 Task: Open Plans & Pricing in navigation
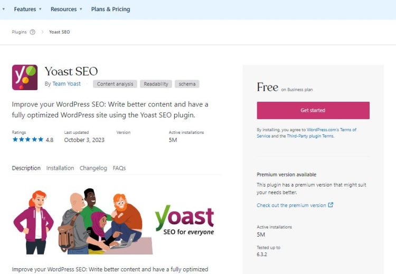tap(111, 9)
